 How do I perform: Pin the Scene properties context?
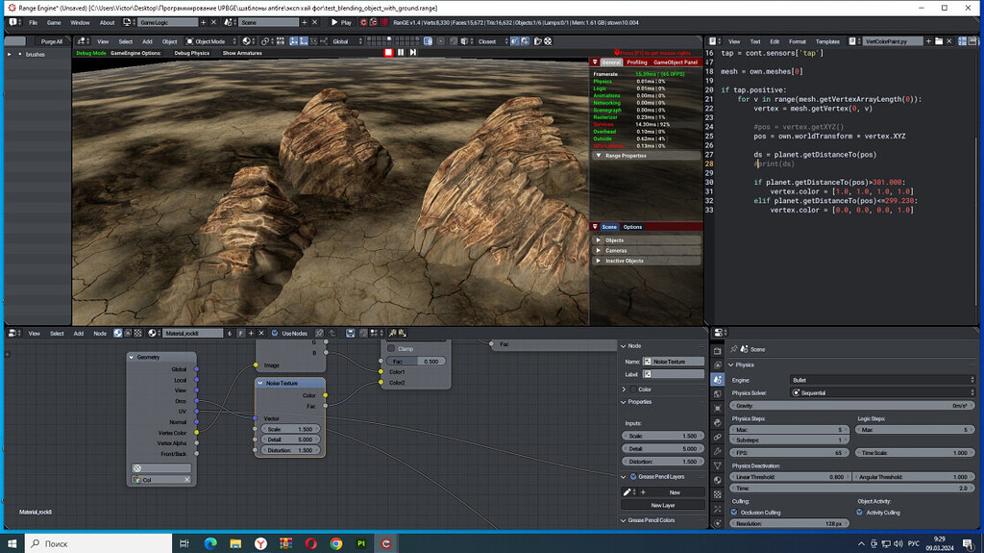(x=733, y=349)
